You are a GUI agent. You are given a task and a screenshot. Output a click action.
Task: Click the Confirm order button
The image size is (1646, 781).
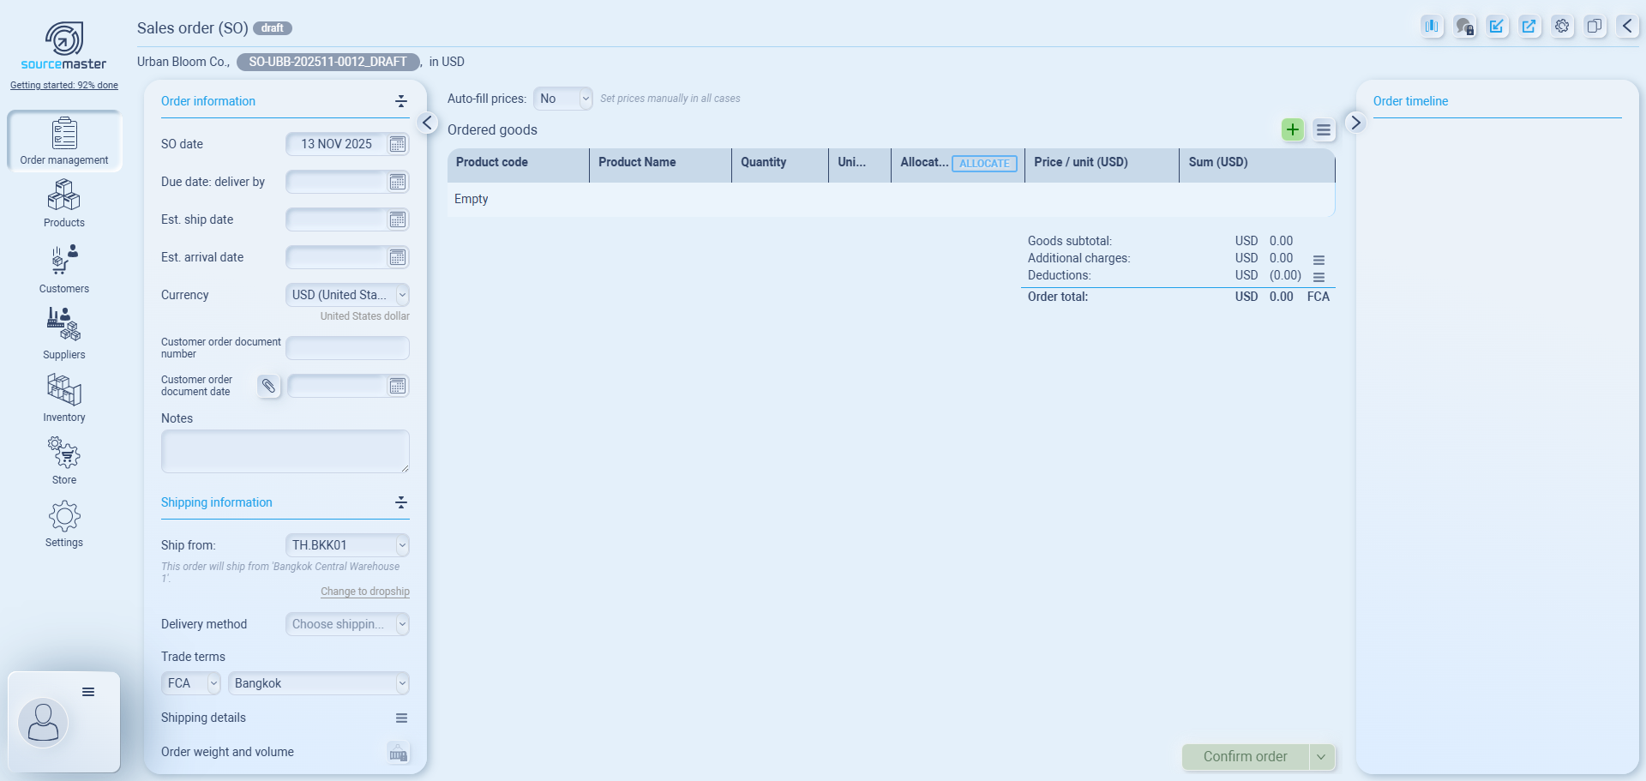tap(1246, 757)
